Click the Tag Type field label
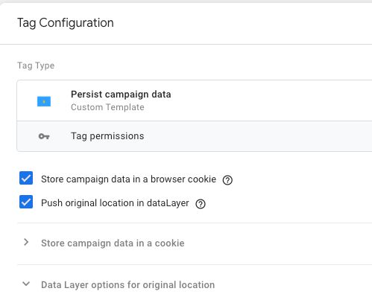Image resolution: width=372 pixels, height=300 pixels. [x=36, y=66]
